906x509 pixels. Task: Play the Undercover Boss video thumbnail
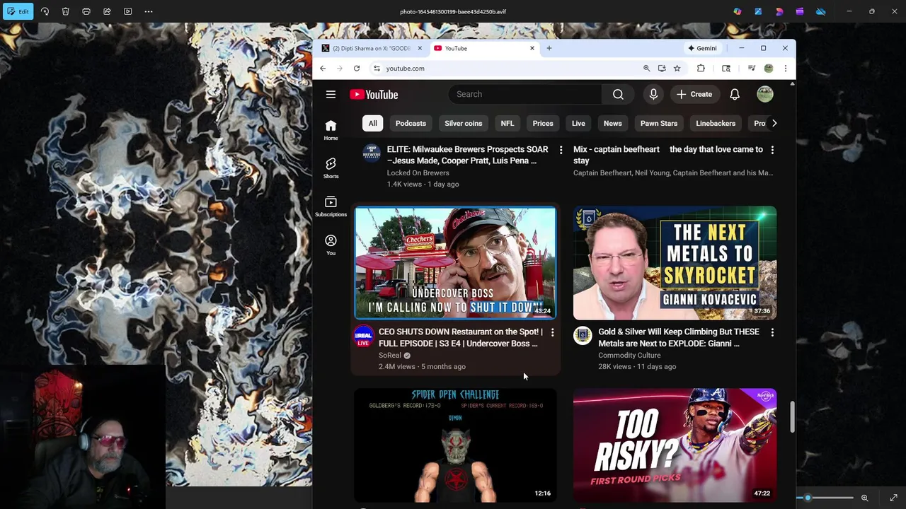point(455,263)
